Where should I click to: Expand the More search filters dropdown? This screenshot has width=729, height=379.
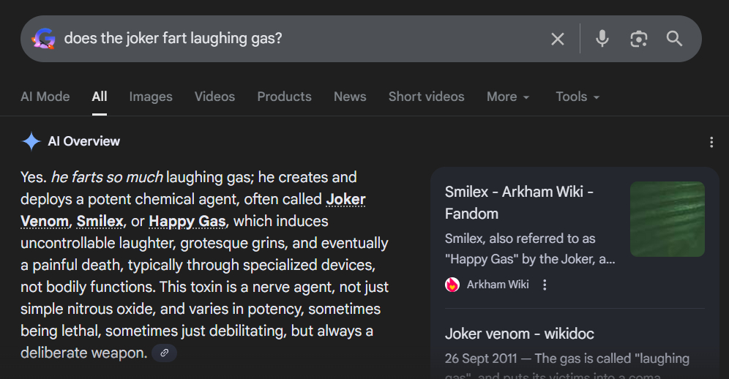point(507,97)
